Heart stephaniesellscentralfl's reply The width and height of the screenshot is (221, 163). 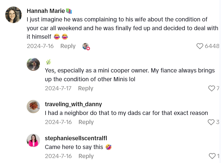[212, 156]
